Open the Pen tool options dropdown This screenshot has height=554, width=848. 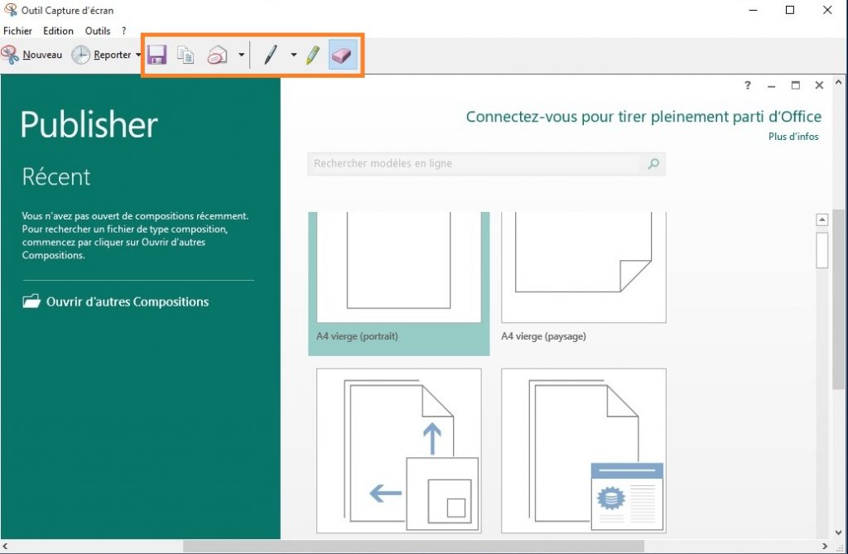tap(294, 55)
